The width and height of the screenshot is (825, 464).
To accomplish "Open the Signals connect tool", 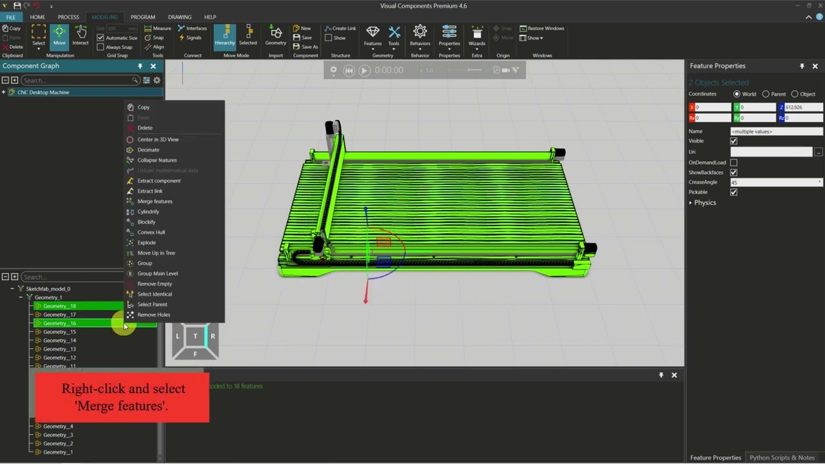I will pos(191,37).
